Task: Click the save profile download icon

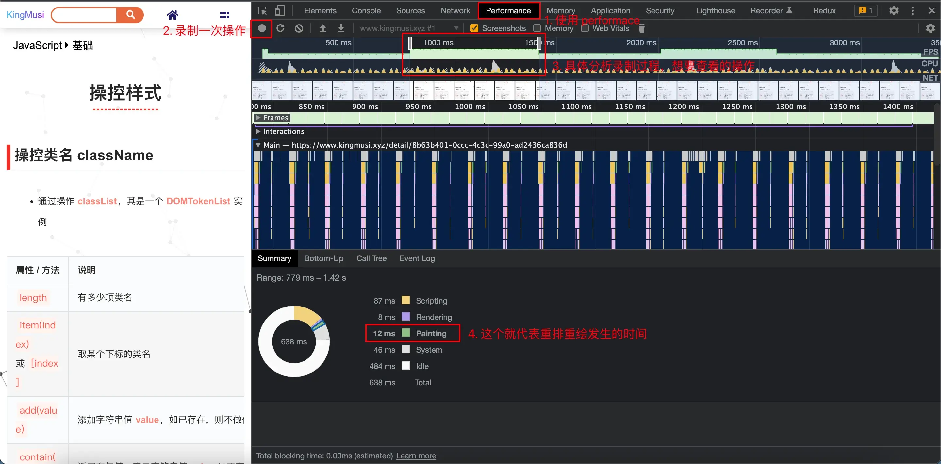Action: pyautogui.click(x=341, y=28)
